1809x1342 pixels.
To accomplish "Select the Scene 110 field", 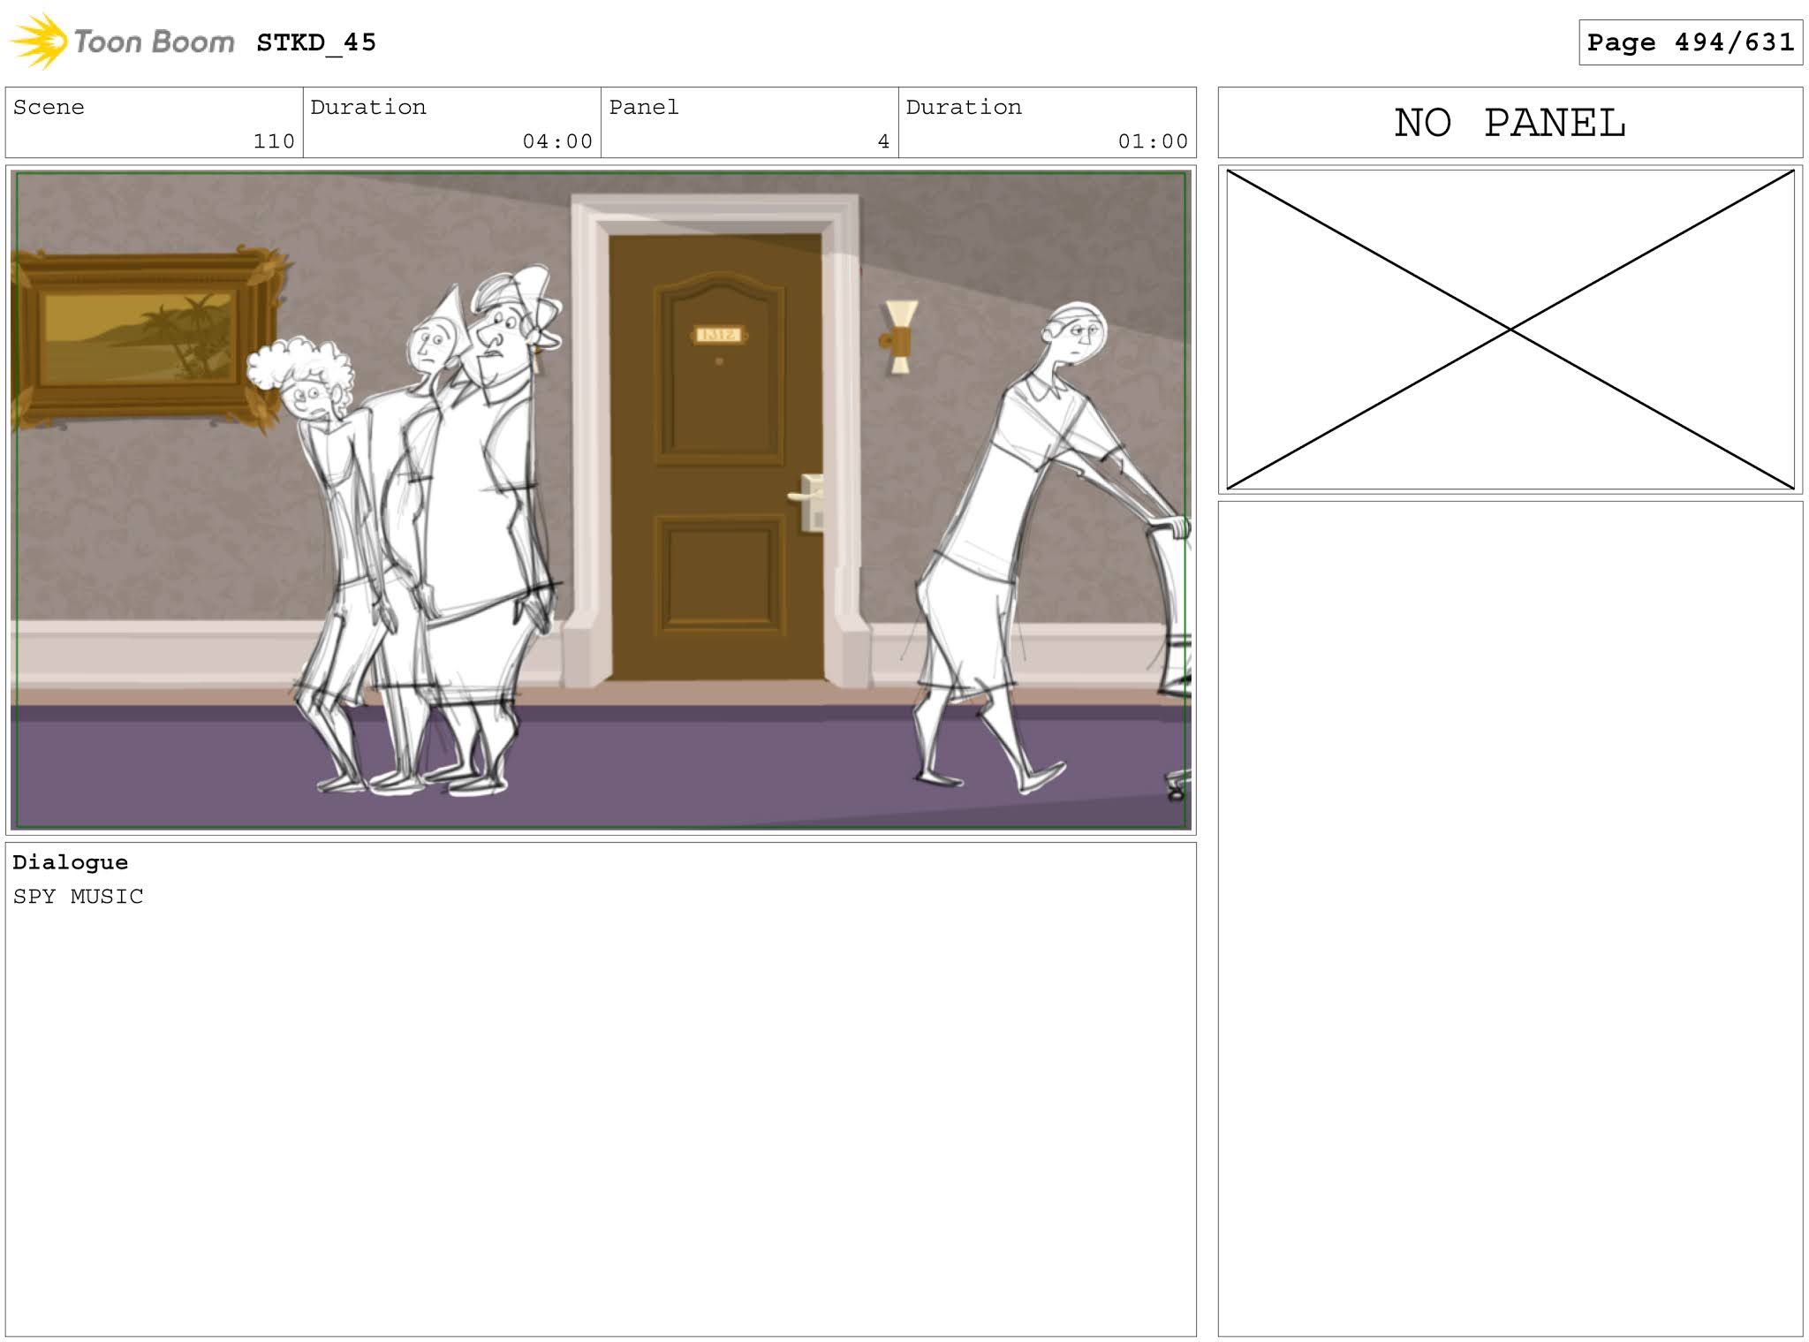I will pos(154,123).
